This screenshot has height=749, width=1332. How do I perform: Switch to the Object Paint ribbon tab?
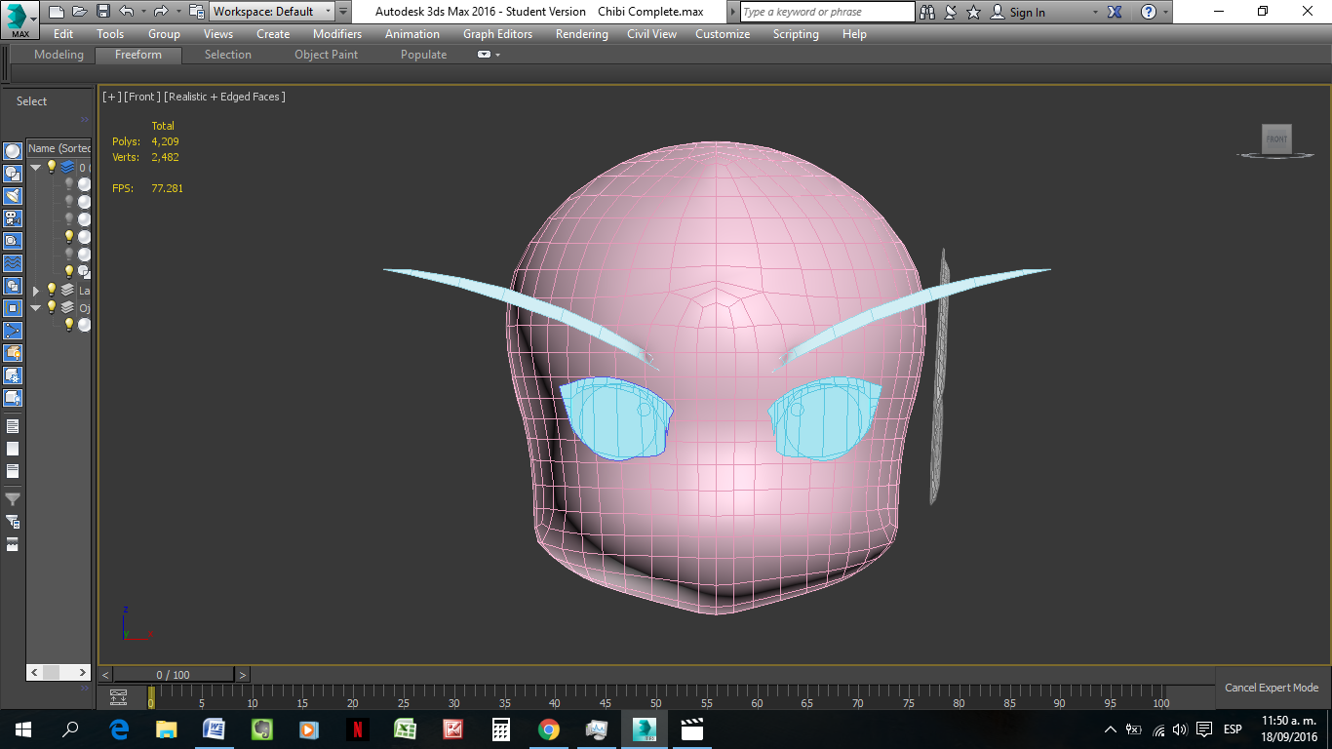pos(327,55)
